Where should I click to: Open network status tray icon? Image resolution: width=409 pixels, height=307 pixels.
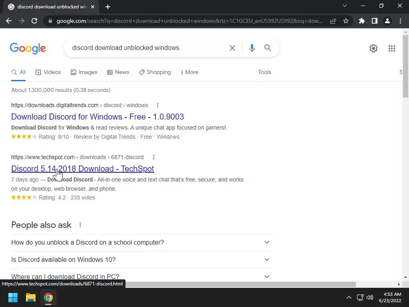coord(360,297)
